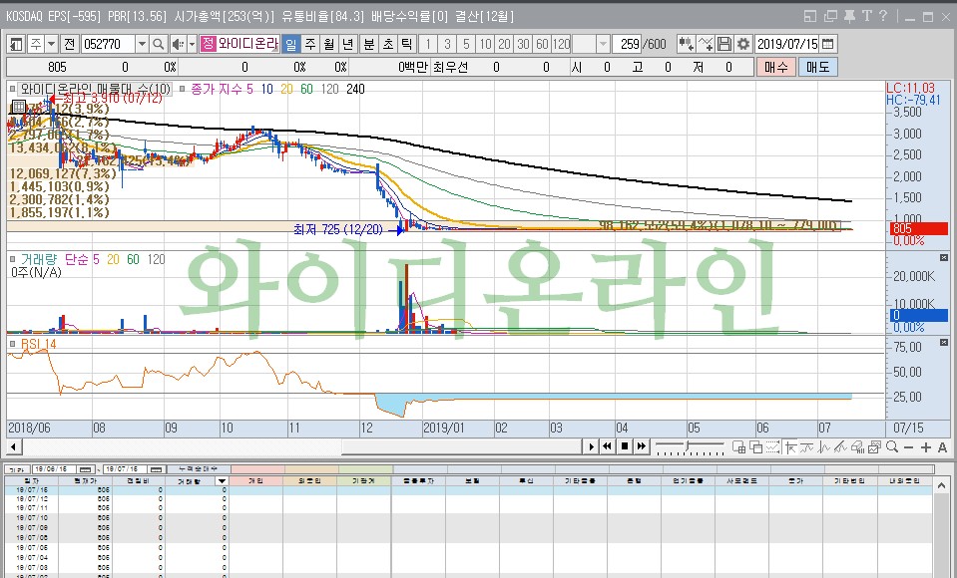The image size is (957, 578).
Task: Open chart settings gear icon
Action: tap(742, 44)
